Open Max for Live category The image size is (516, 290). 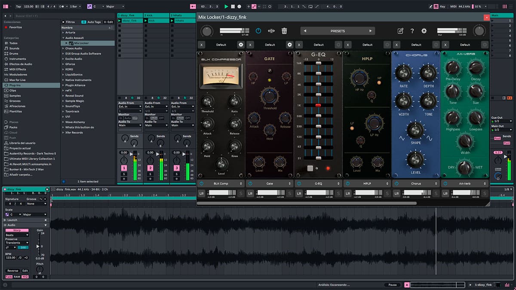point(17,80)
